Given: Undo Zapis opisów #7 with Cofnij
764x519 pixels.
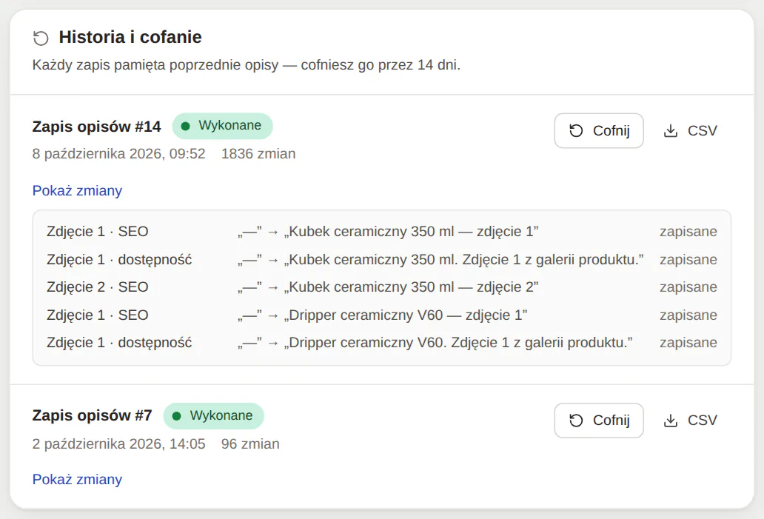Looking at the screenshot, I should click(x=599, y=420).
